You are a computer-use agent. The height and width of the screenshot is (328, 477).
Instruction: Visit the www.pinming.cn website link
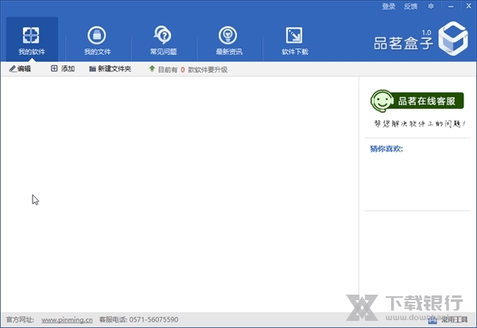(67, 320)
